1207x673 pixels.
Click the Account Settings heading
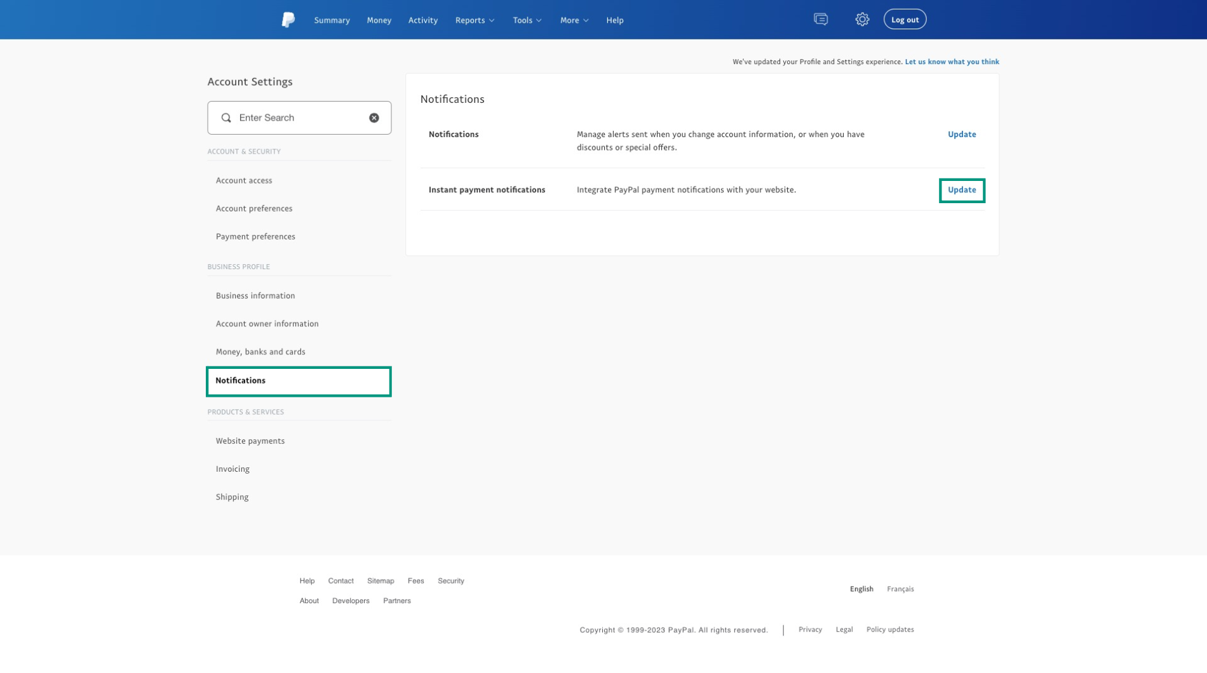250,82
